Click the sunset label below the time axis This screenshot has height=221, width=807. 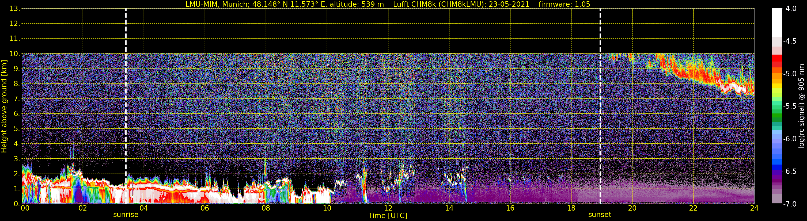click(x=600, y=215)
